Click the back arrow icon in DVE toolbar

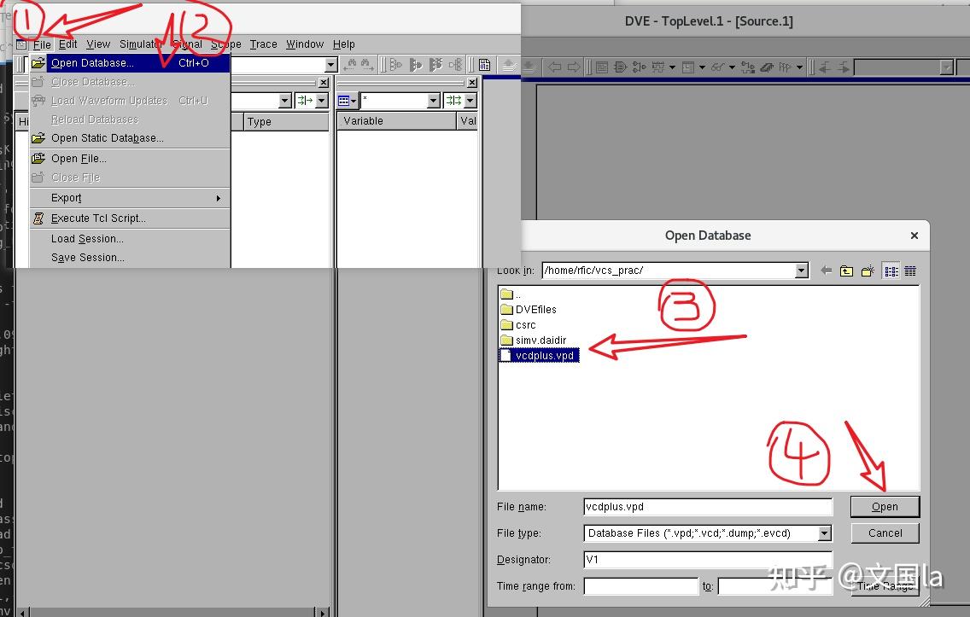(x=555, y=67)
